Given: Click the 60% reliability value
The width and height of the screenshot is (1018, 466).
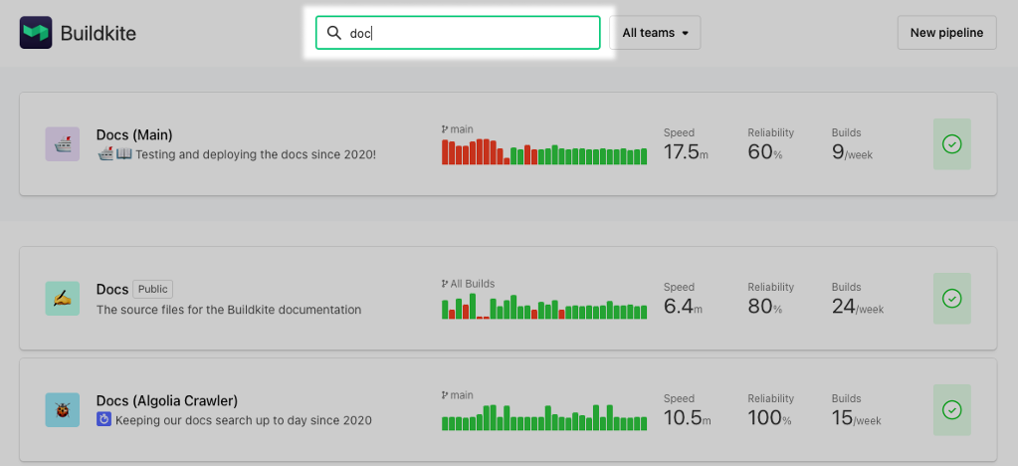Looking at the screenshot, I should [765, 152].
